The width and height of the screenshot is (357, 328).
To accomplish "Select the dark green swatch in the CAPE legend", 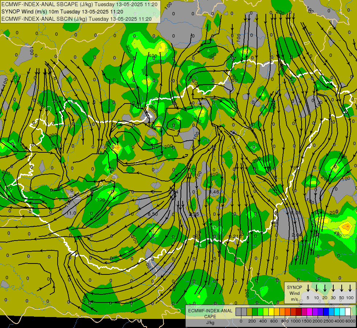I will (x=255, y=312).
